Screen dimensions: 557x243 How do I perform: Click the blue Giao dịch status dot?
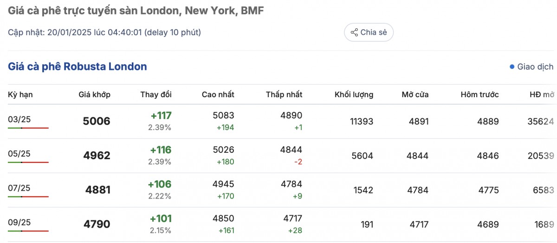click(x=512, y=67)
